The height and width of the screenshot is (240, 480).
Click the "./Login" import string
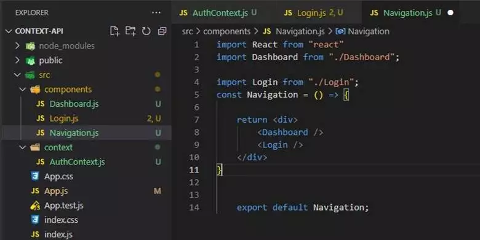pos(331,82)
